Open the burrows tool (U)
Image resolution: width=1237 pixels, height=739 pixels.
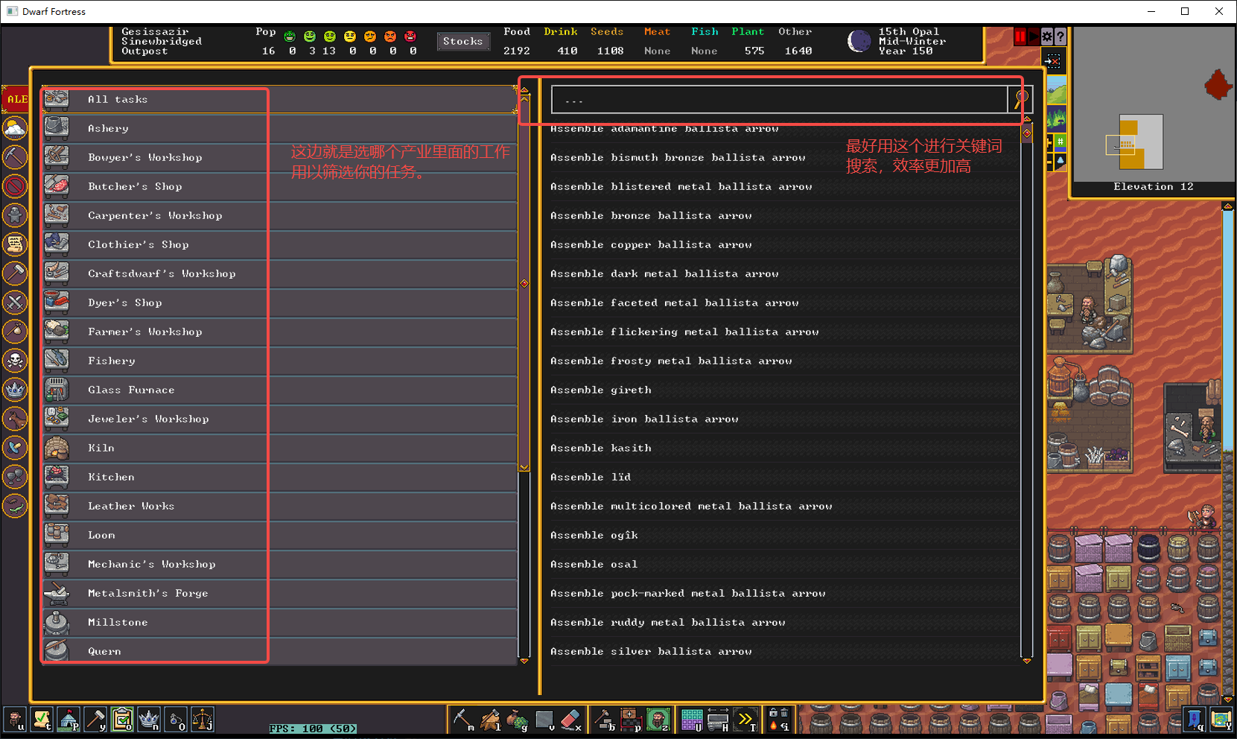pos(692,720)
